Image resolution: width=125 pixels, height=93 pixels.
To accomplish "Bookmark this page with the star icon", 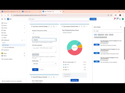I will tap(111, 15).
